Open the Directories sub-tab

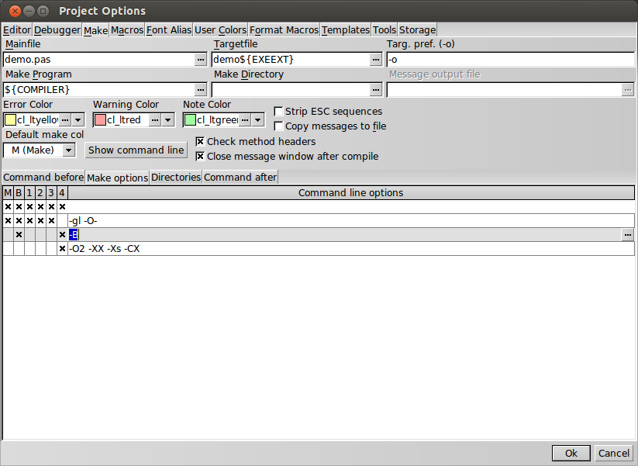[x=175, y=178]
